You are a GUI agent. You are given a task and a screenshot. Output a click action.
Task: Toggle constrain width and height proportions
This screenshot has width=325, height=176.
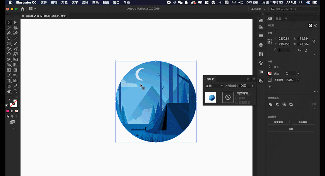pos(314,41)
